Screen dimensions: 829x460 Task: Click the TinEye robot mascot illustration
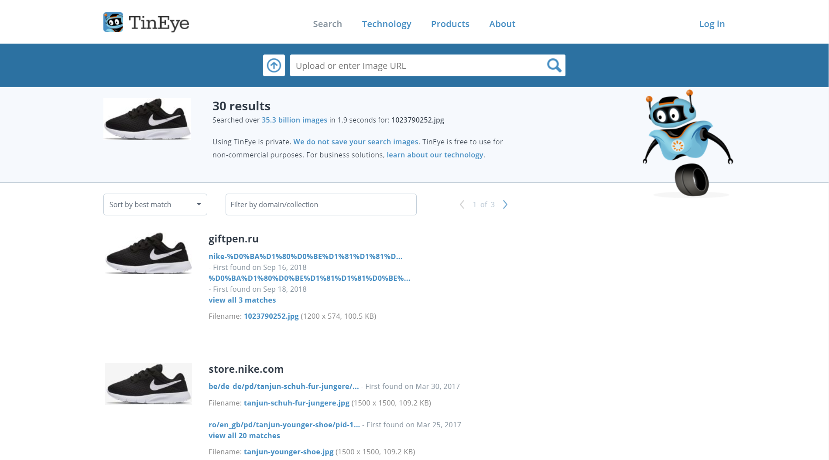688,143
